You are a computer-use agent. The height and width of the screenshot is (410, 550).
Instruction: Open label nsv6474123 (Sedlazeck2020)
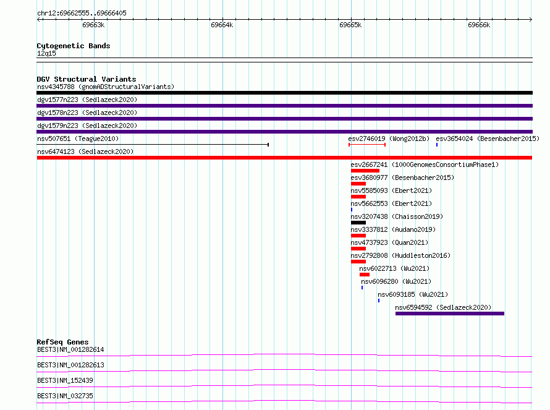click(85, 152)
